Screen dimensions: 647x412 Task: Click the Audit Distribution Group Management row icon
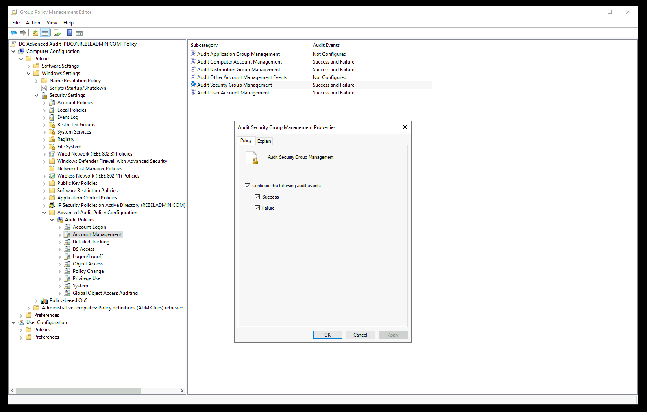point(194,69)
